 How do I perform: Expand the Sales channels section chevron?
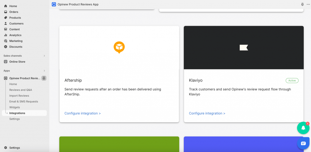(x=44, y=56)
